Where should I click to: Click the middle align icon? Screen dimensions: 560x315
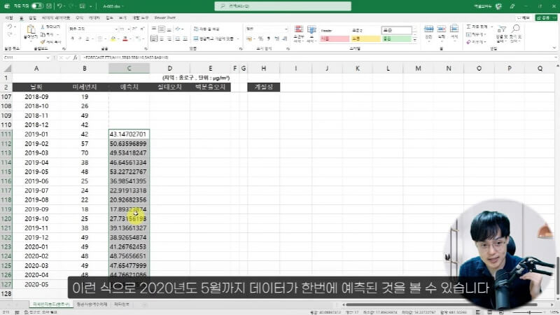tap(162, 29)
